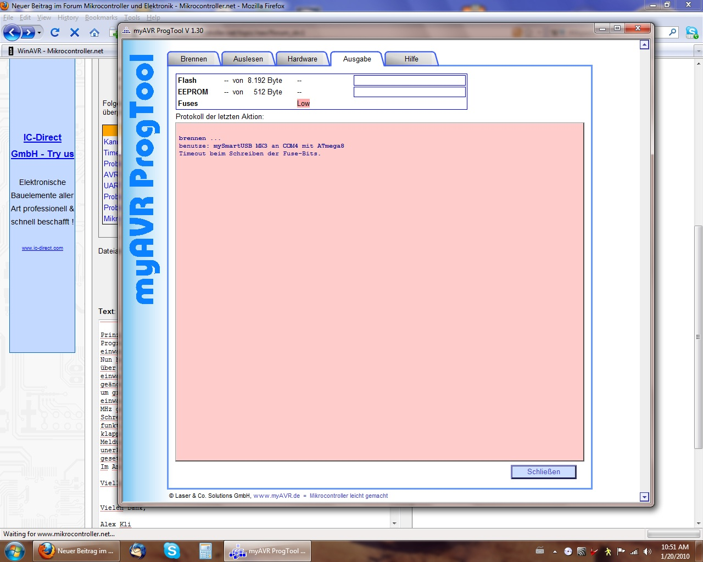The height and width of the screenshot is (562, 703).
Task: Click inside the protocol output area
Action: 380,292
